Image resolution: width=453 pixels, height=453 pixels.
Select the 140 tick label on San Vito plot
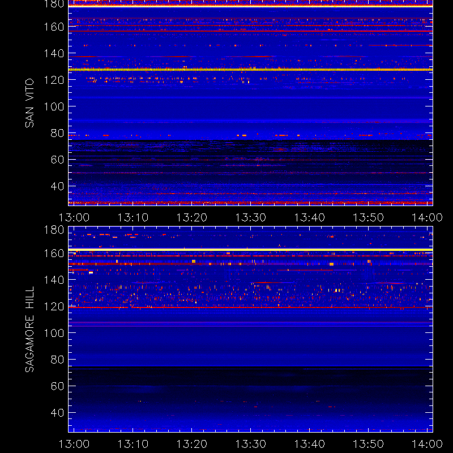[x=54, y=53]
